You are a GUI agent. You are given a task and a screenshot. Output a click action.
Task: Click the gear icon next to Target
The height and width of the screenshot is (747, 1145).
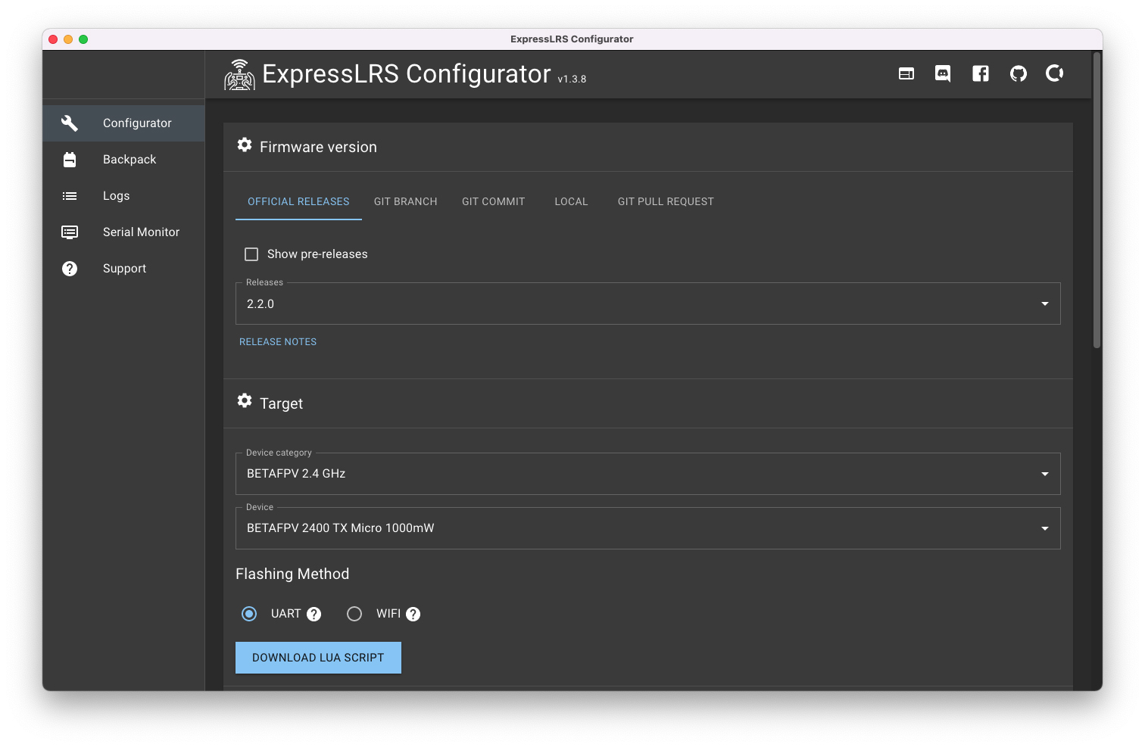pyautogui.click(x=245, y=400)
